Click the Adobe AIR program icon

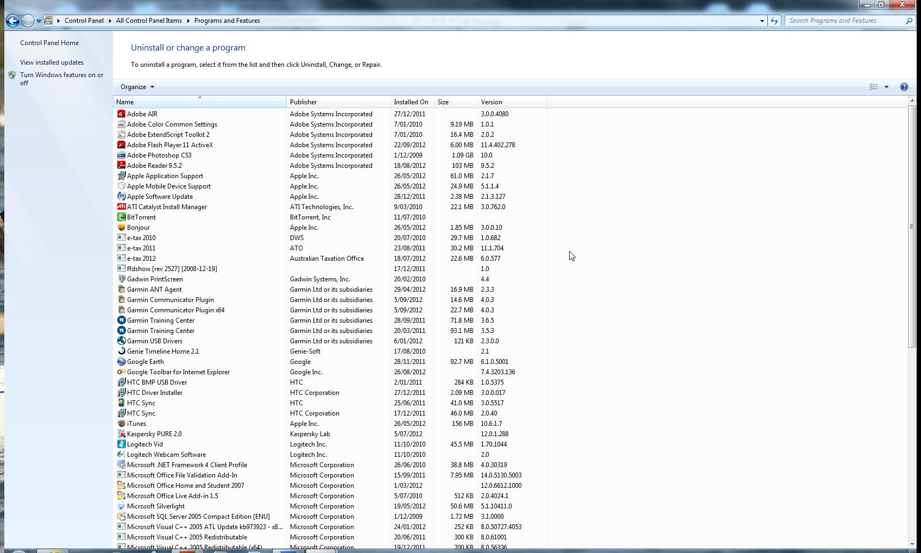[121, 114]
